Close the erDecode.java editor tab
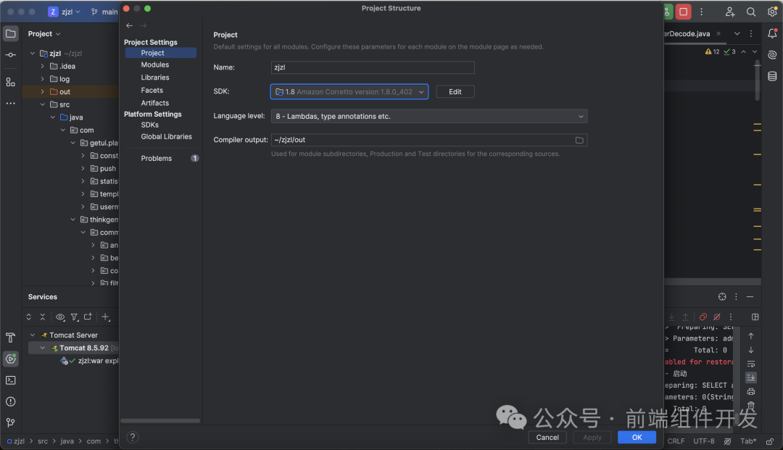Image resolution: width=783 pixels, height=450 pixels. (x=718, y=33)
